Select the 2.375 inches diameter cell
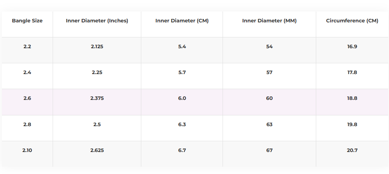The width and height of the screenshot is (389, 174). point(97,98)
